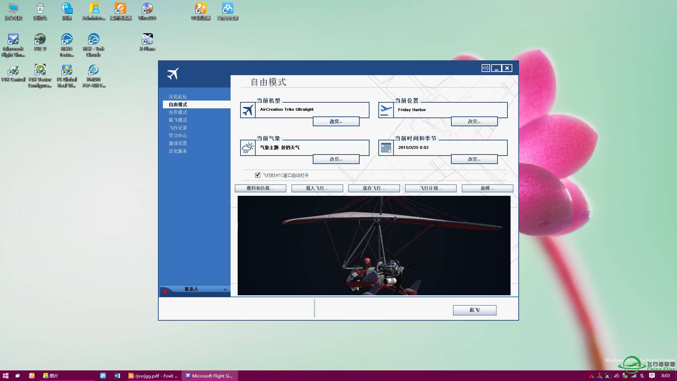This screenshot has height=381, width=677.
Task: Click the date and time calendar icon
Action: pyautogui.click(x=386, y=148)
